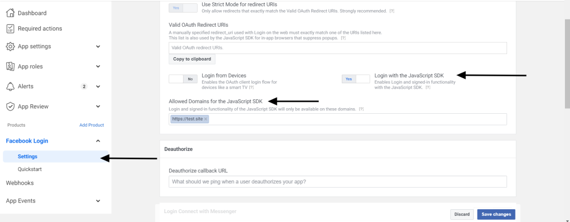570x222 pixels.
Task: Toggle Use Strict Mode for redirect URIs
Action: click(x=183, y=8)
